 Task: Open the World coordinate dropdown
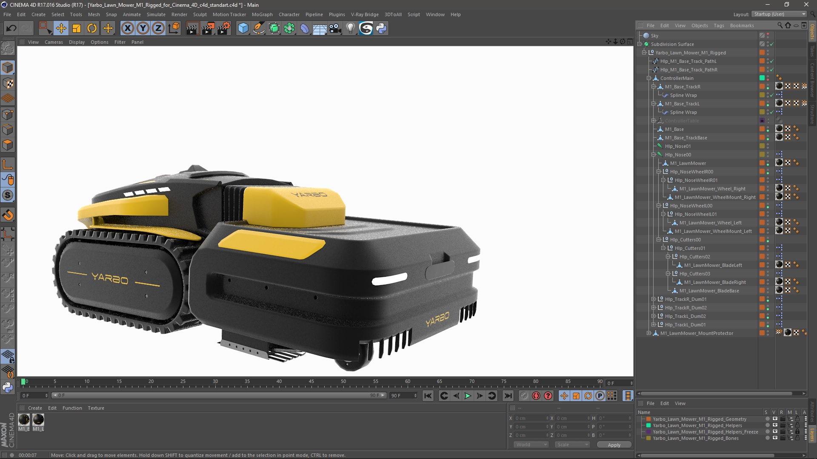coord(531,445)
